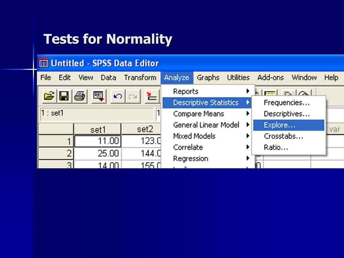This screenshot has height=258, width=344.
Task: Choose Descriptives... from the submenu
Action: point(289,114)
